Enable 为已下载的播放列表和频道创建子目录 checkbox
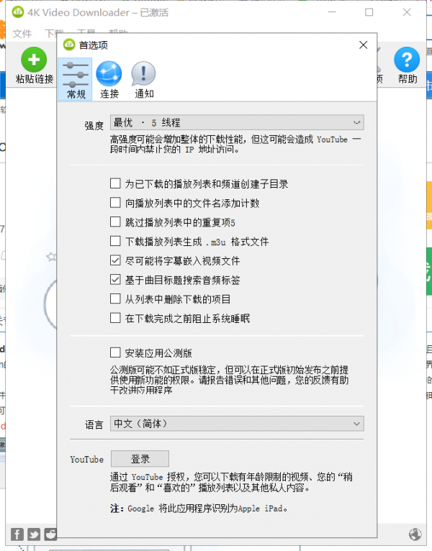432x551 pixels. 115,184
